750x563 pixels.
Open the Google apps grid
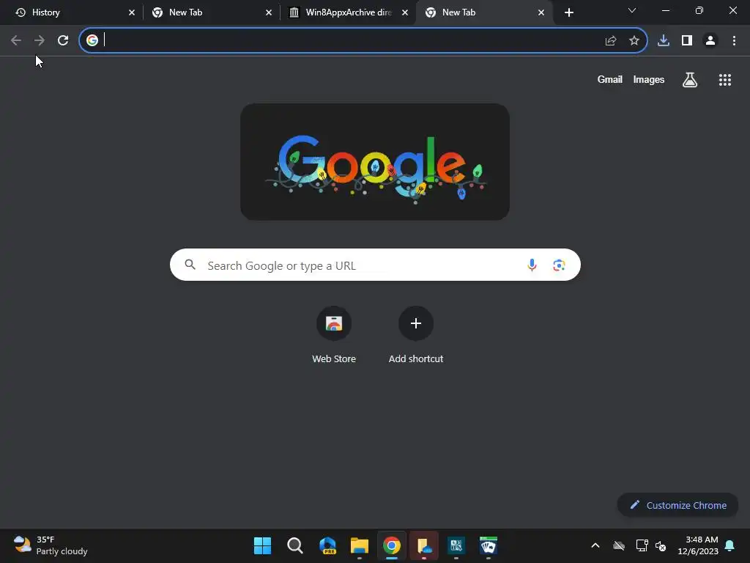pyautogui.click(x=725, y=80)
